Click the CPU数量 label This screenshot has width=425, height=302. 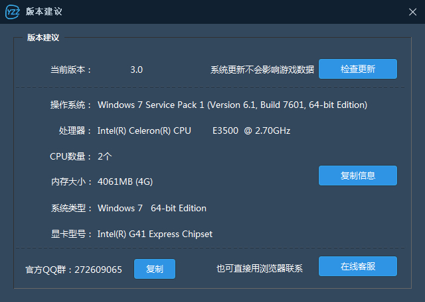coord(71,156)
